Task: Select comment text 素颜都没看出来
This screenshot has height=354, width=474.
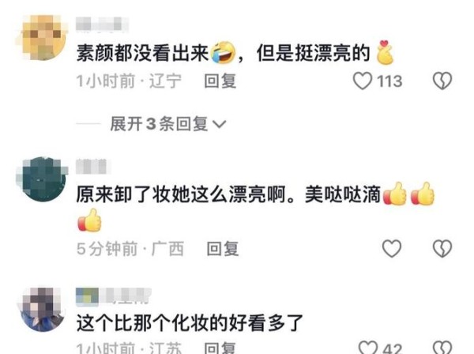Action: [x=142, y=53]
